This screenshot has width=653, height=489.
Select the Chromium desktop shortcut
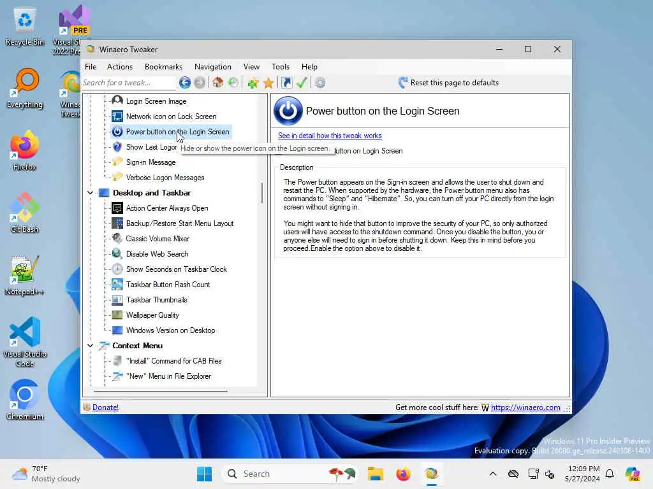click(x=25, y=400)
